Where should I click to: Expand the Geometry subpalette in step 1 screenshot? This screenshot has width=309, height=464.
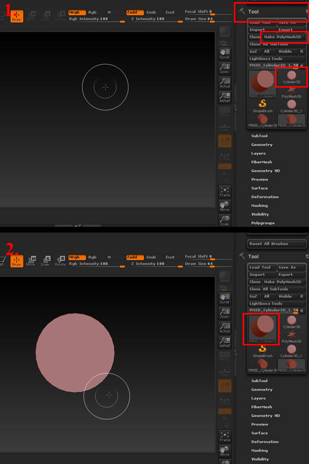[262, 145]
